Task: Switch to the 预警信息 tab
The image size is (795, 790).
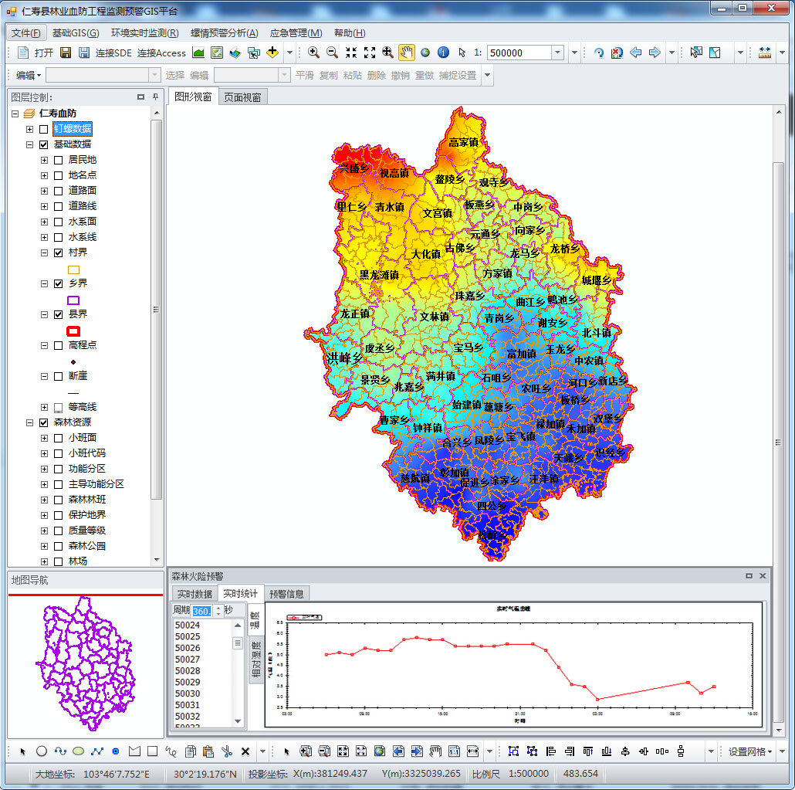Action: (x=287, y=593)
